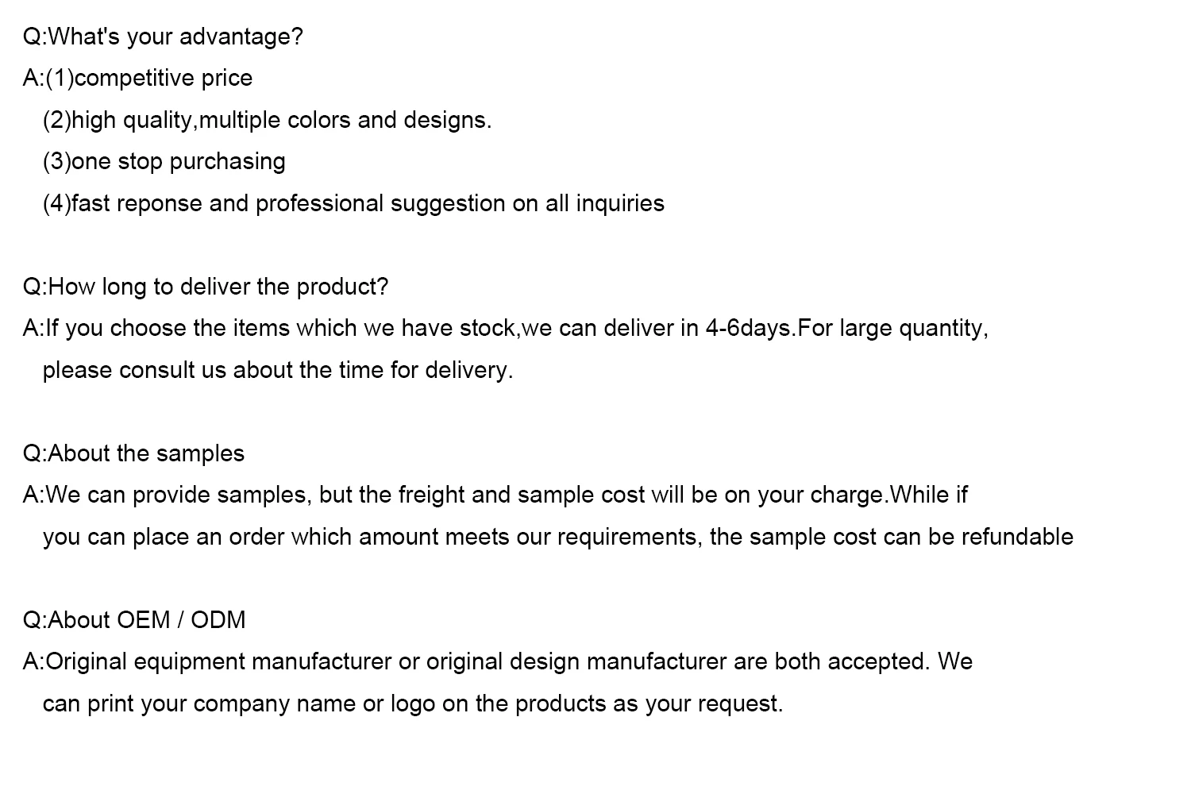
Task: Click the question 'What's your advantage?'
Action: (x=163, y=37)
